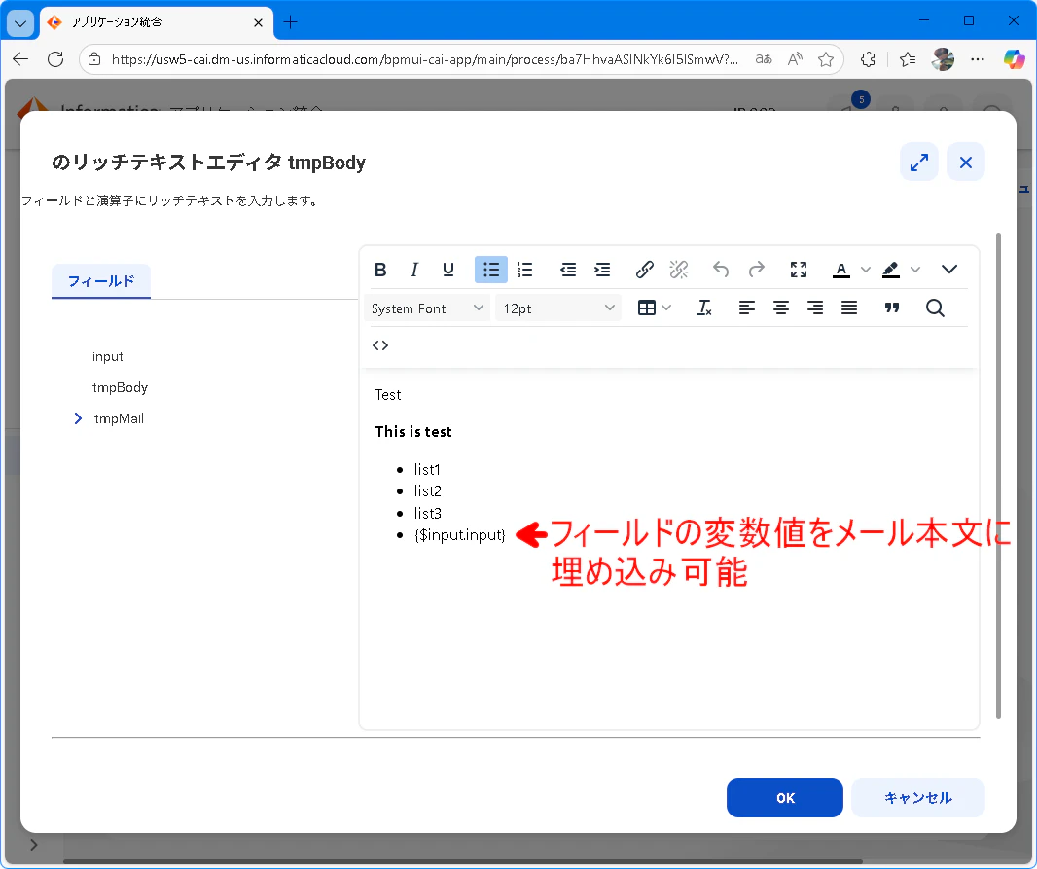Select the tmpMail field label
This screenshot has height=869, width=1037.
(119, 418)
